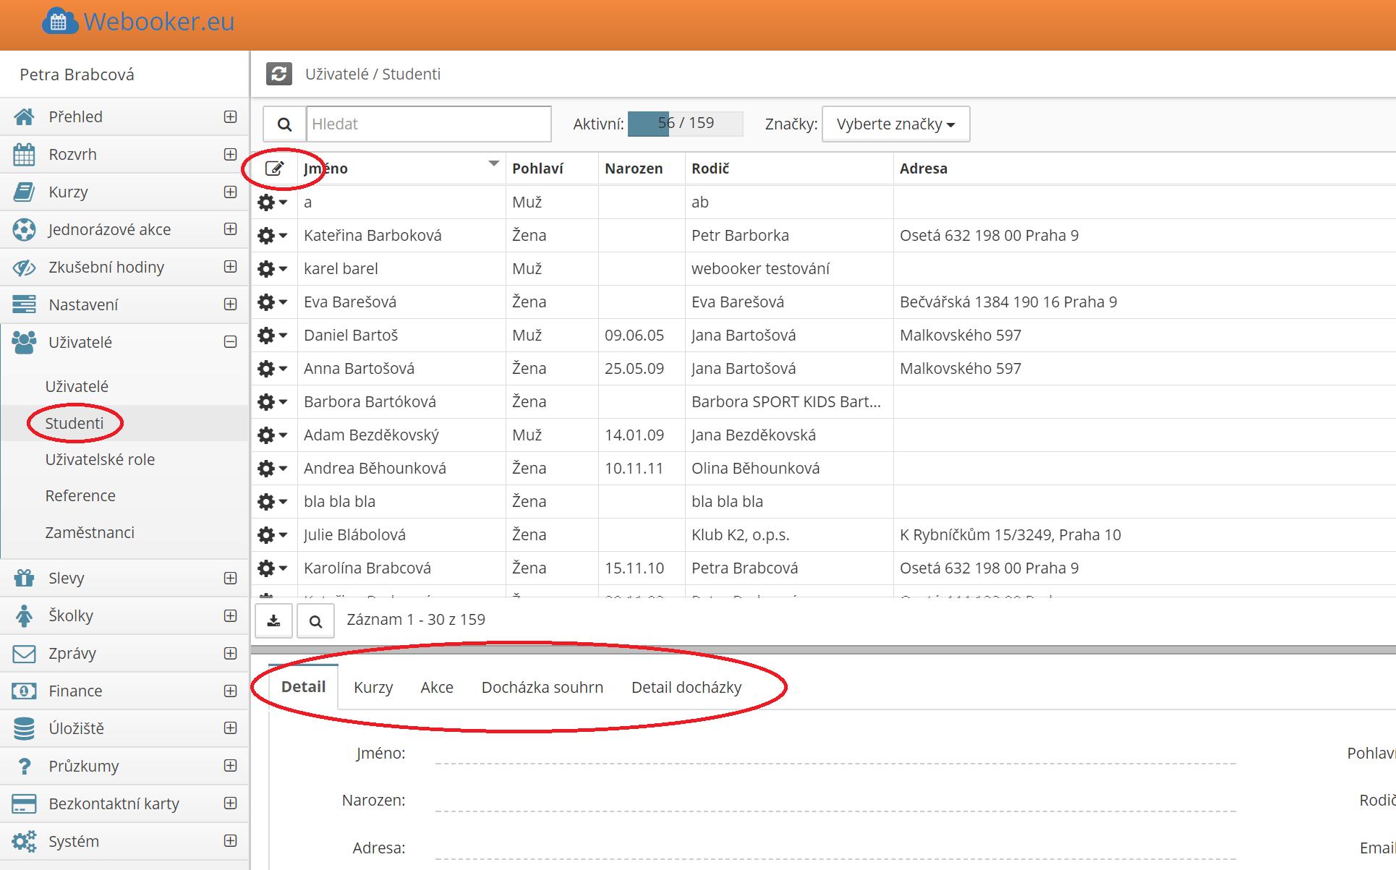Expand the Zprávy plus toggle
1396x870 pixels.
point(230,653)
